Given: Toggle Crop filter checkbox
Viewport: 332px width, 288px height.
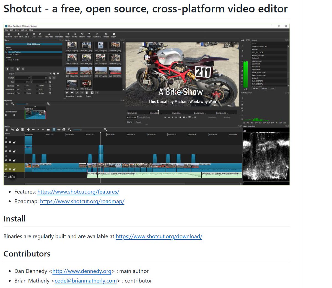Looking at the screenshot, I should (7, 50).
